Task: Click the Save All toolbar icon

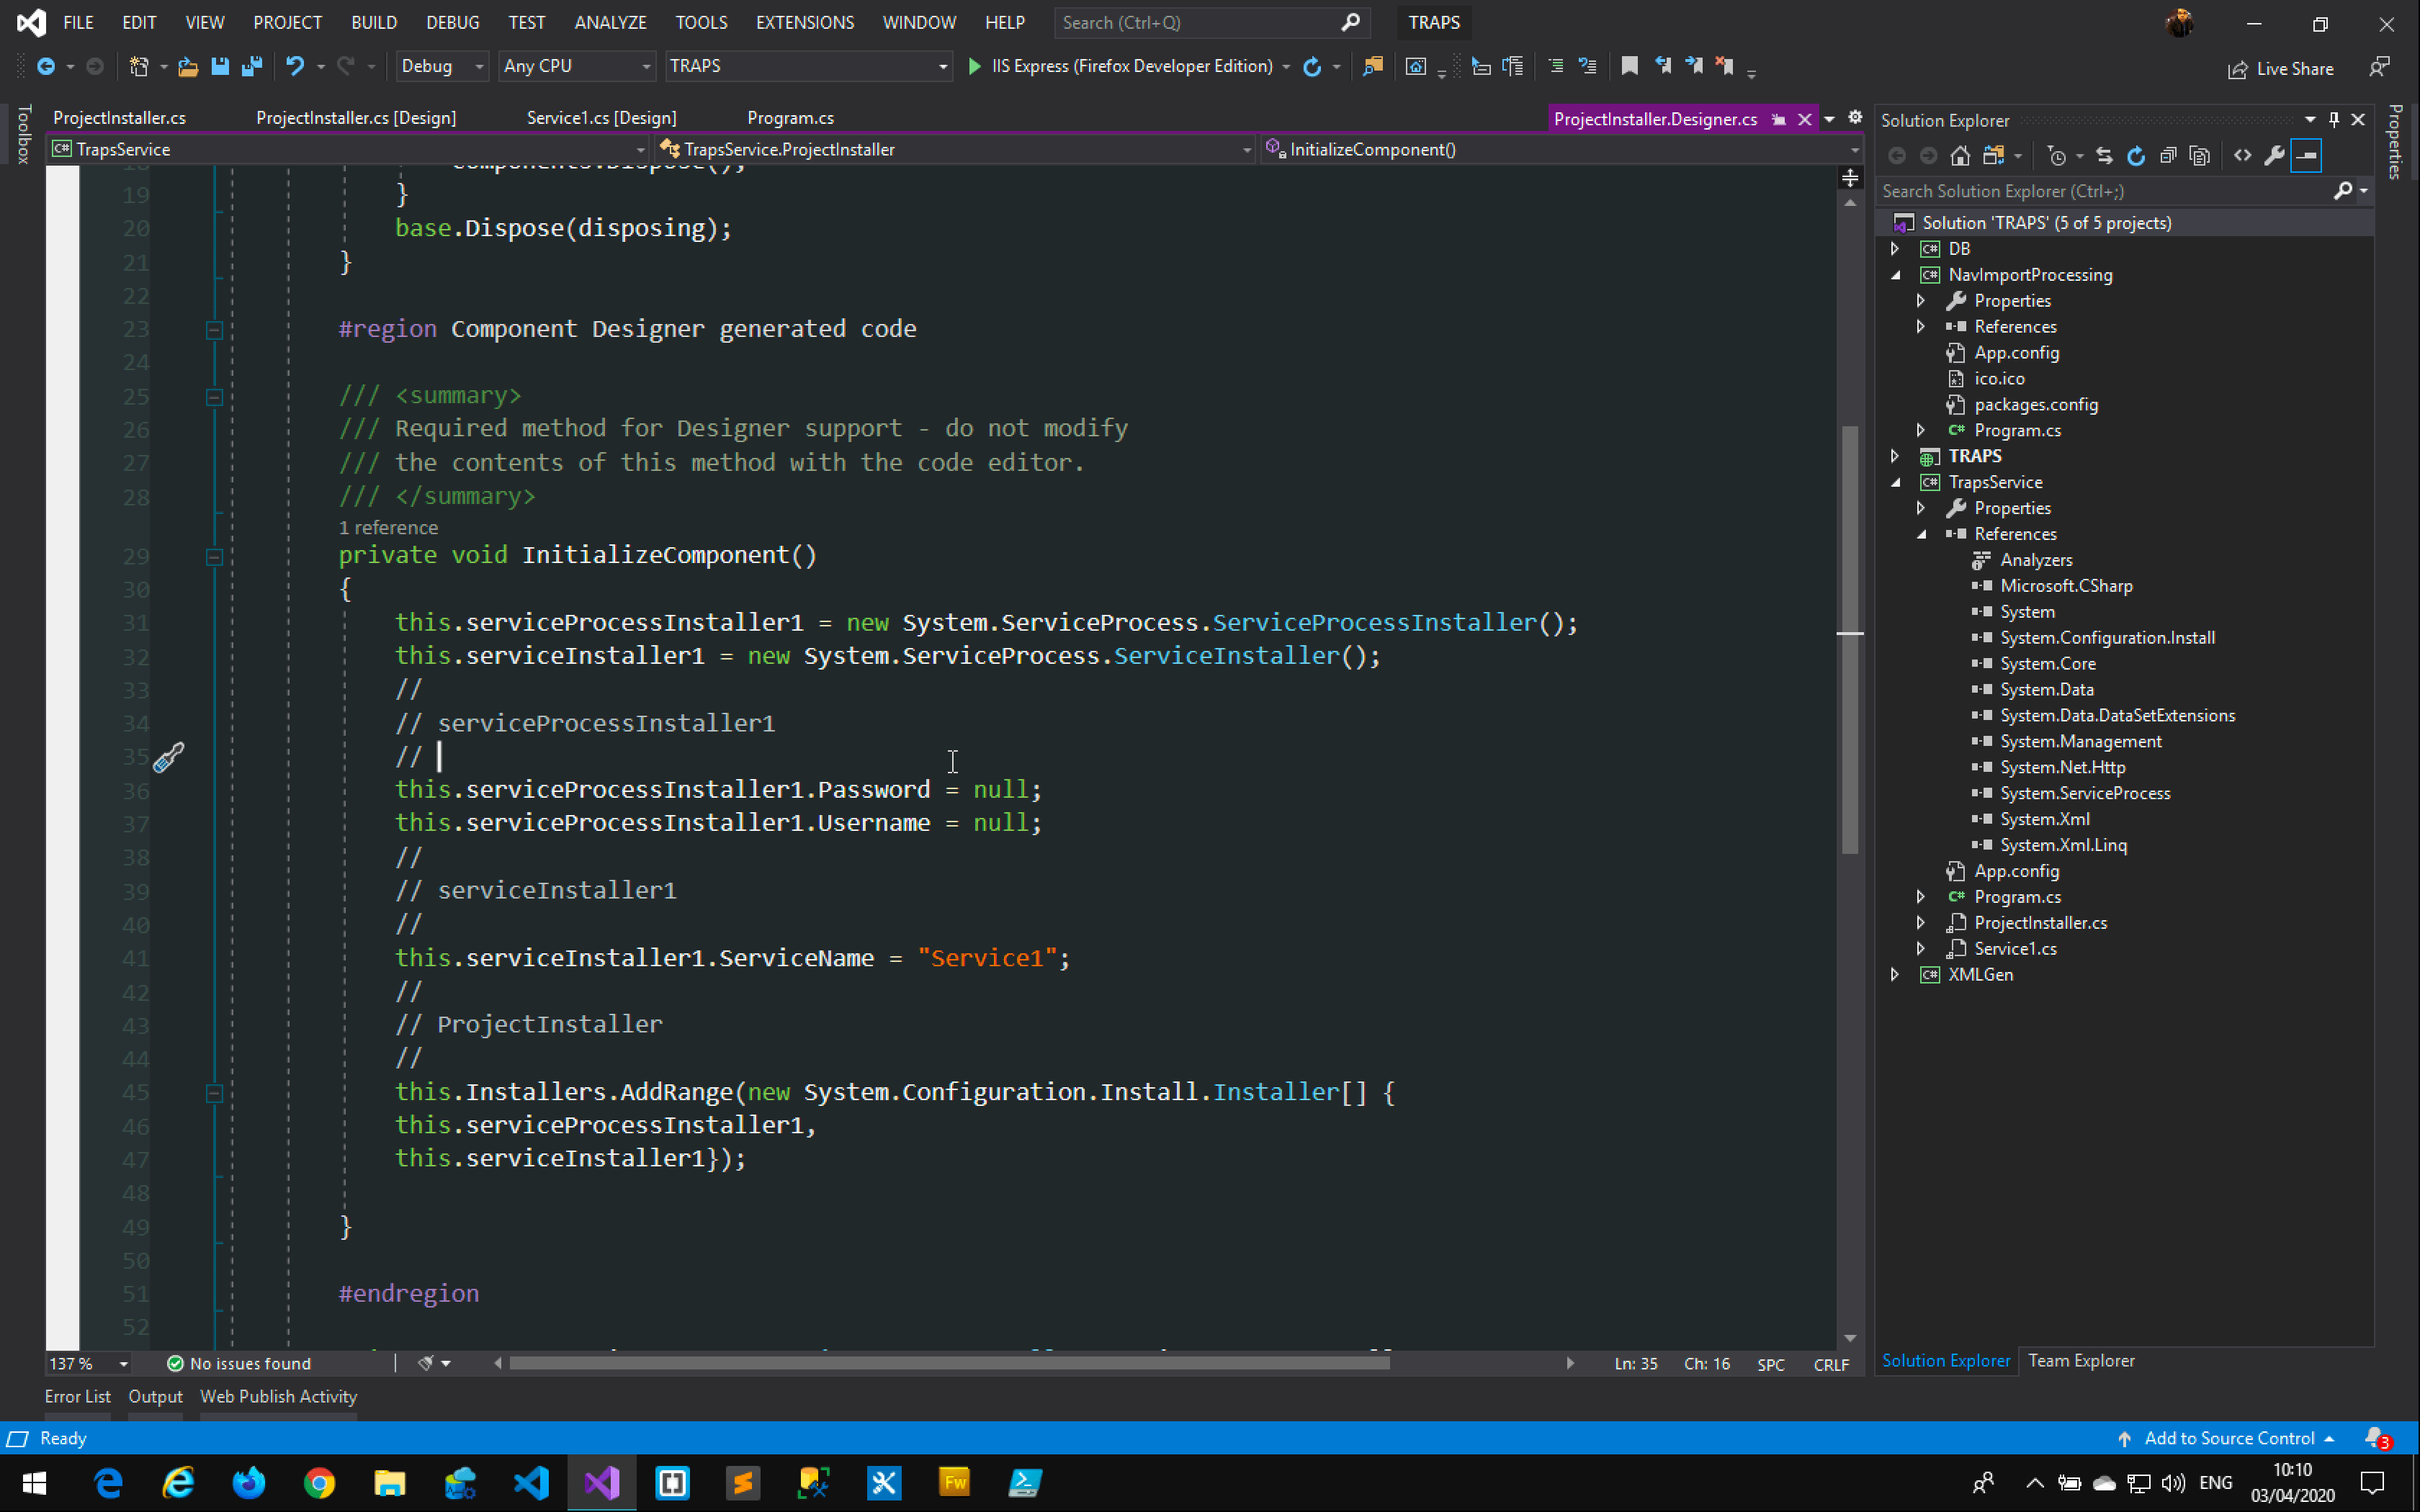Action: point(252,66)
